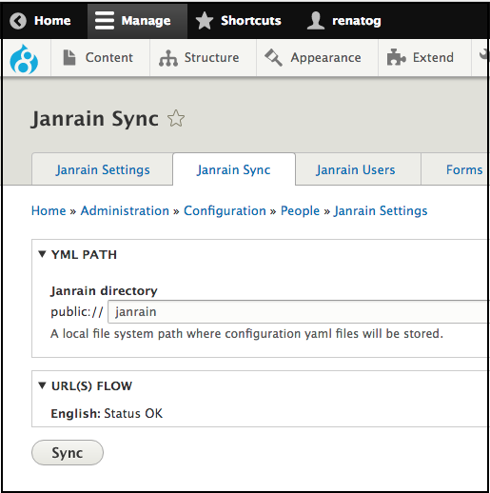Click the Structure hierarchy icon
The image size is (490, 493).
(x=168, y=58)
